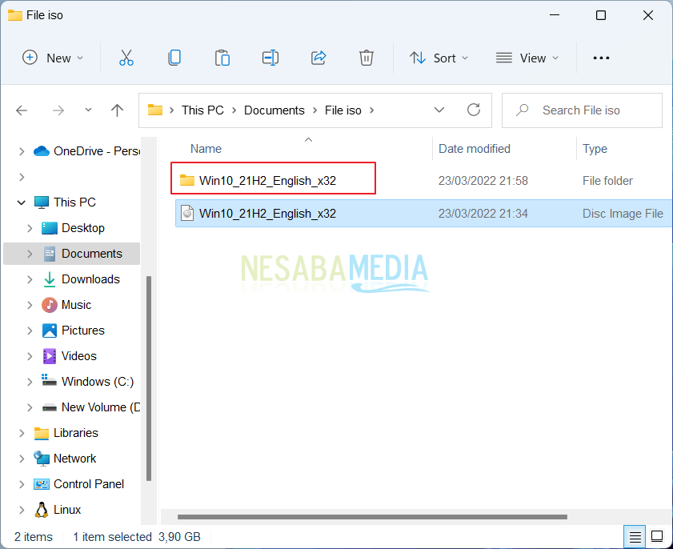Click Documents in the address bar

tap(274, 110)
